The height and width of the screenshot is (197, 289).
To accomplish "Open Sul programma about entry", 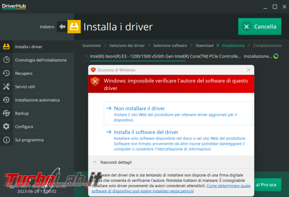I will pyautogui.click(x=37, y=140).
